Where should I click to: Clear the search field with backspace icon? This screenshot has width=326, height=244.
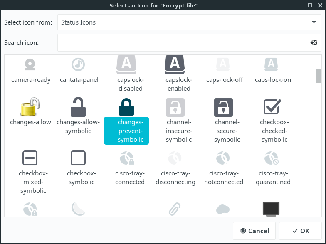pyautogui.click(x=313, y=43)
